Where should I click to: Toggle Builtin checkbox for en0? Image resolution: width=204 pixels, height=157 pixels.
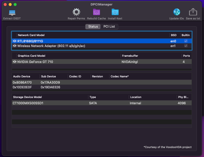coord(186,41)
